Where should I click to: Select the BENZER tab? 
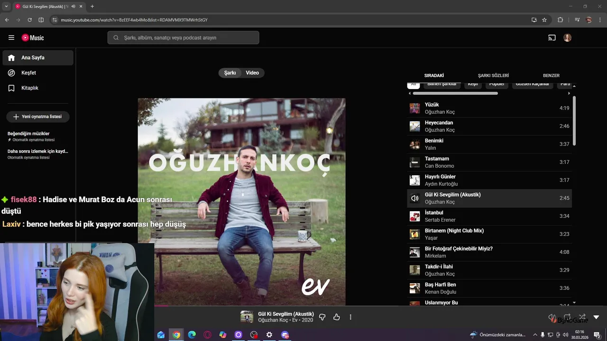click(x=551, y=76)
